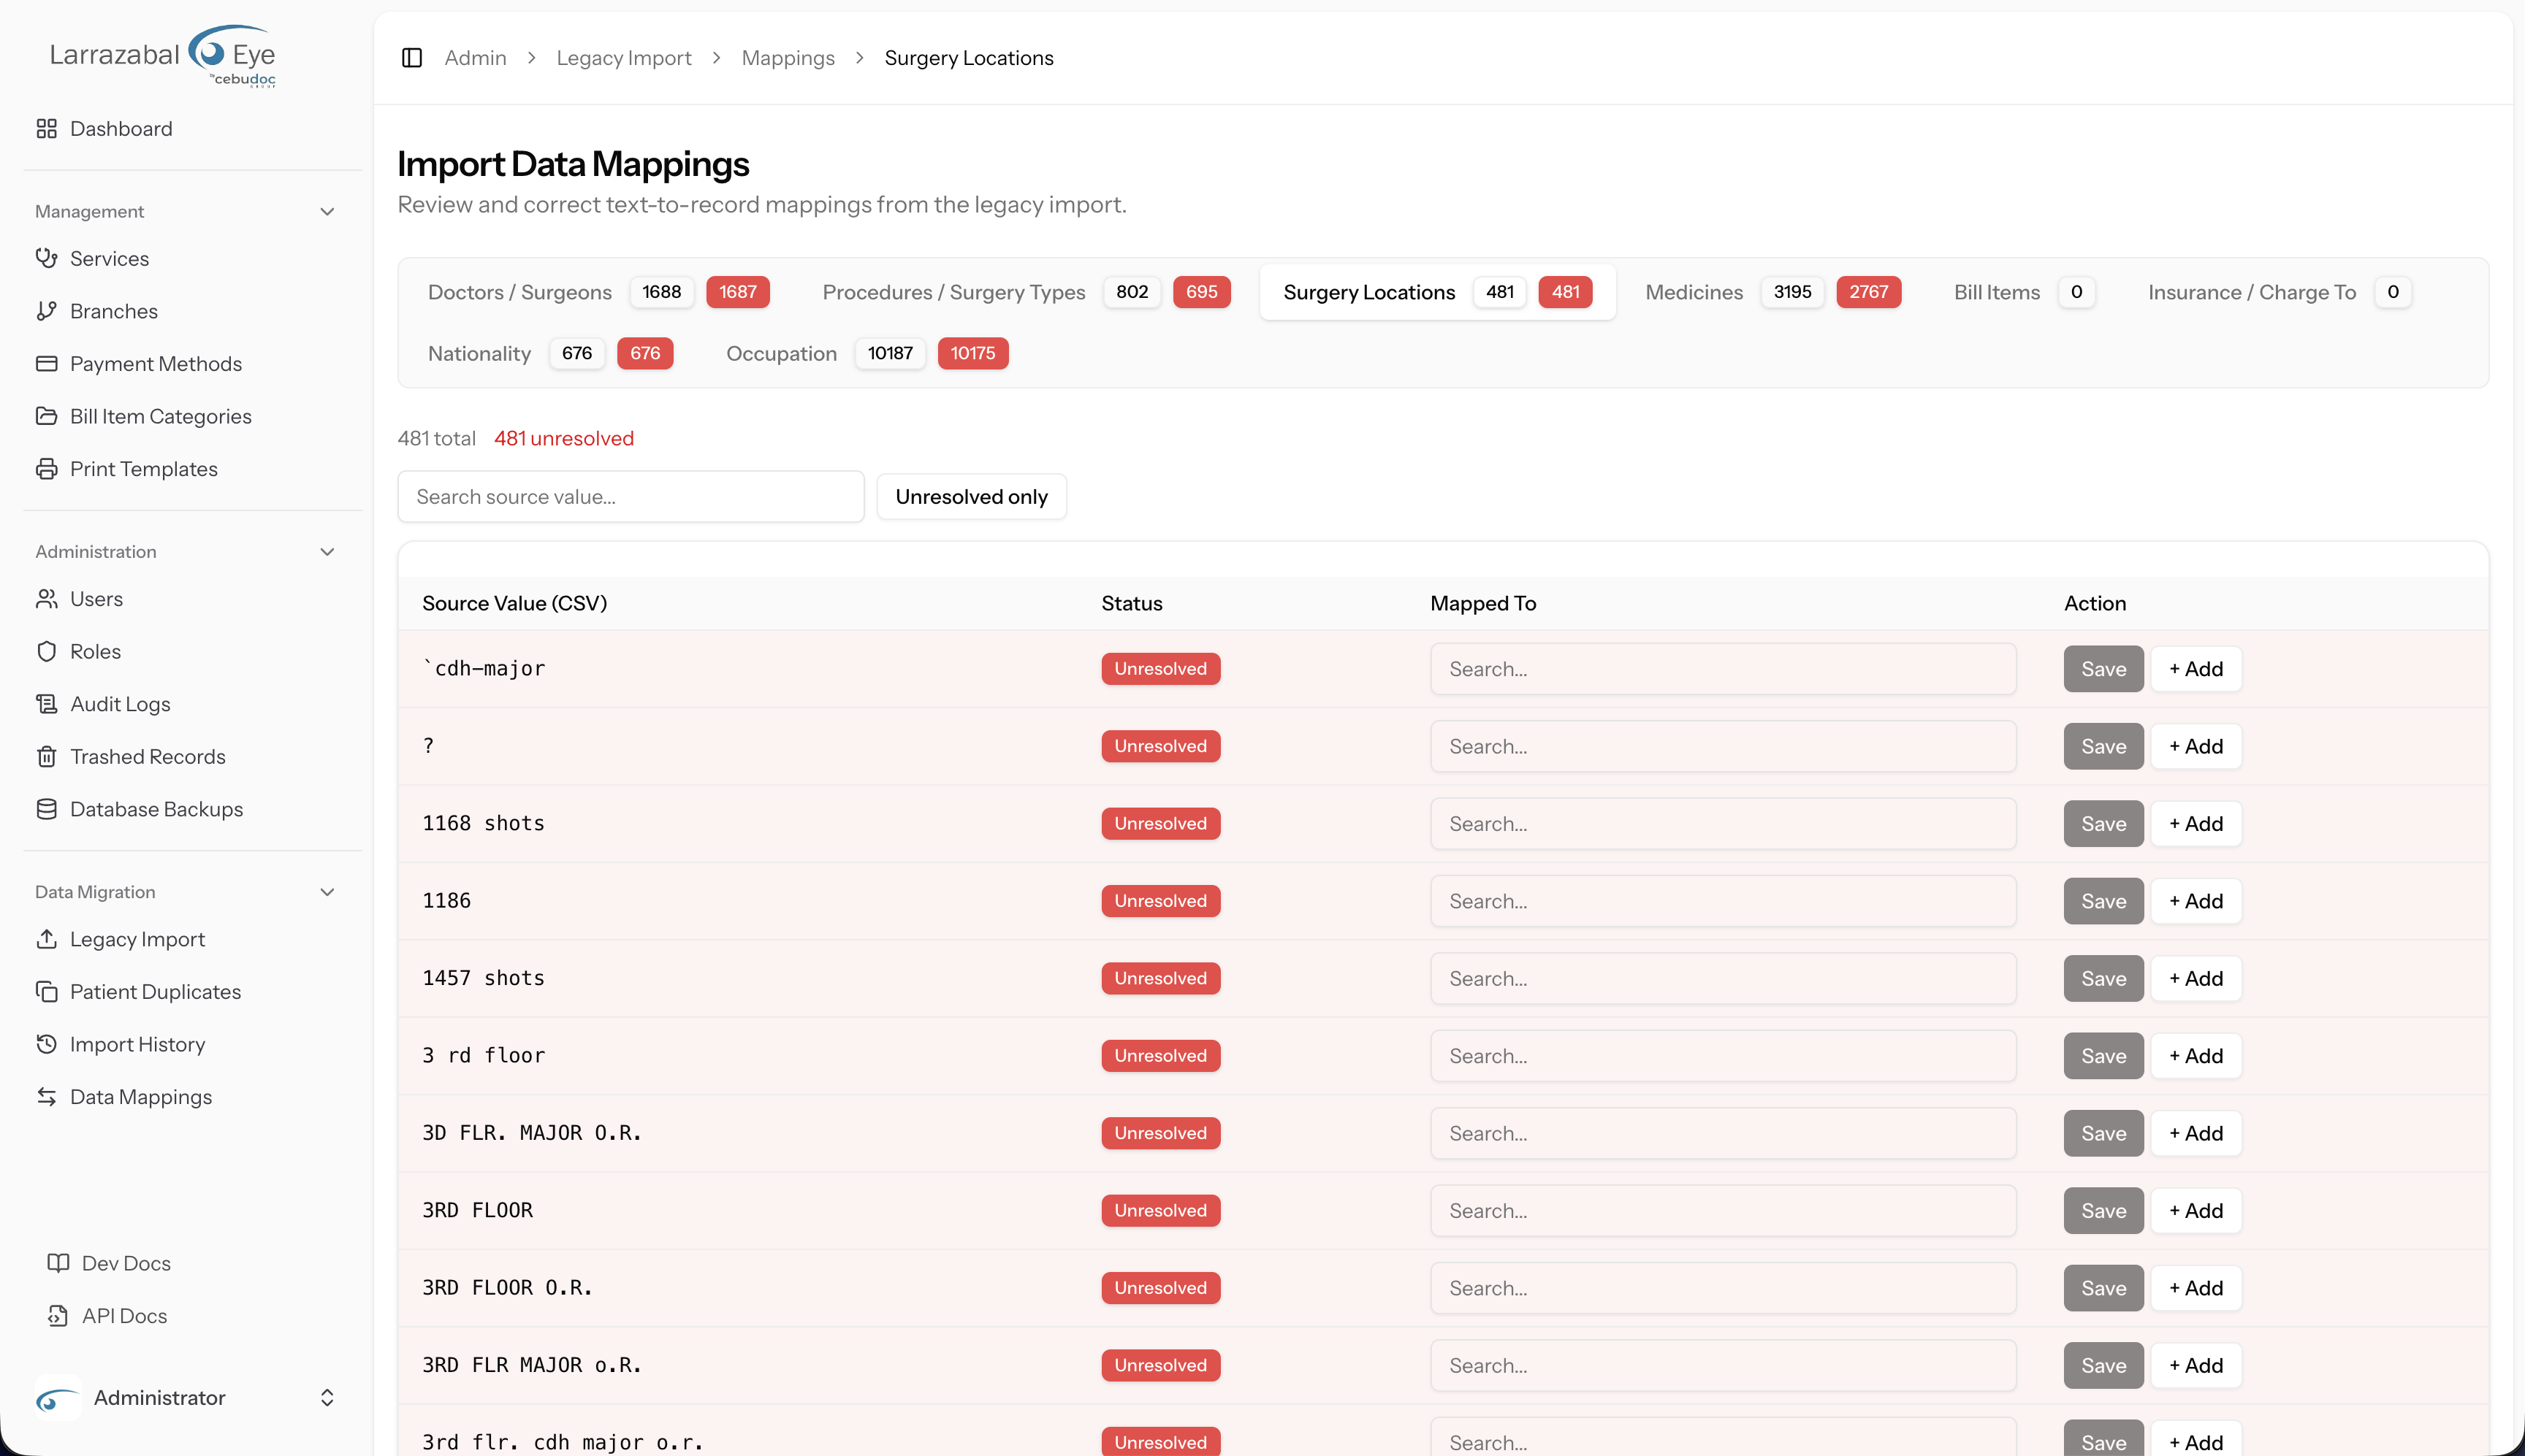
Task: Go to Mappings breadcrumb
Action: tap(788, 58)
